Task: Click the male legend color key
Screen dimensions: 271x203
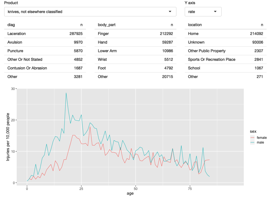Action: pyautogui.click(x=252, y=142)
